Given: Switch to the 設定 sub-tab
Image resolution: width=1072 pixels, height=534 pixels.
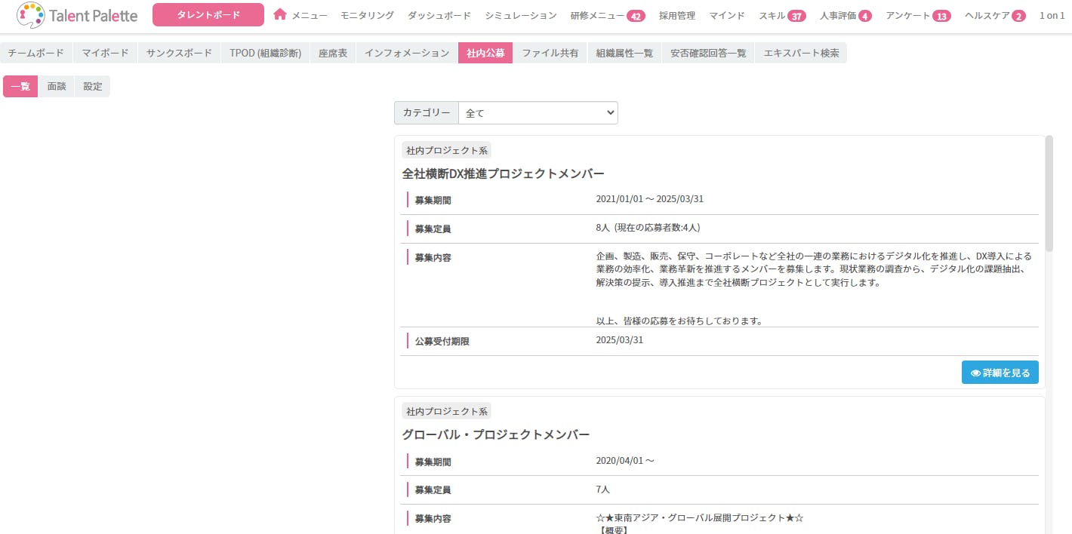Looking at the screenshot, I should 93,87.
